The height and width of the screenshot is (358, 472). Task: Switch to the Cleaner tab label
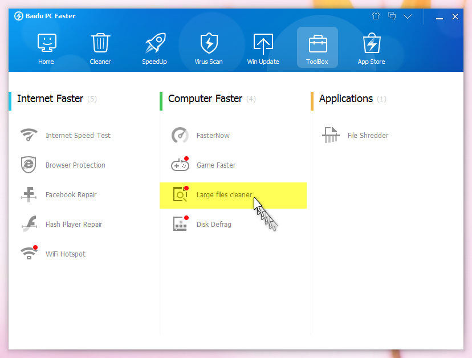100,62
